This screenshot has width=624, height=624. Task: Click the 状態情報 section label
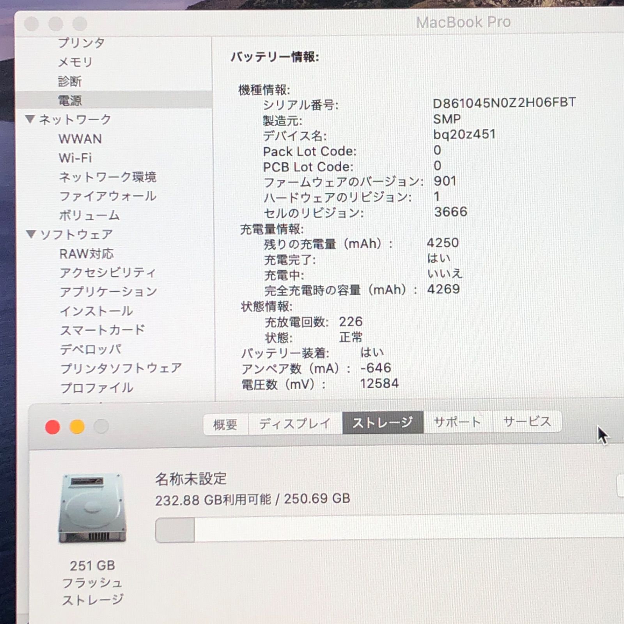coord(266,307)
